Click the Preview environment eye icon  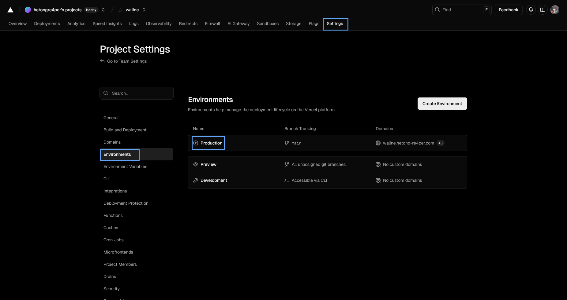196,164
